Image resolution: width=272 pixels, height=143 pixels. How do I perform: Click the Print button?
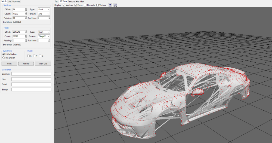tap(9, 63)
